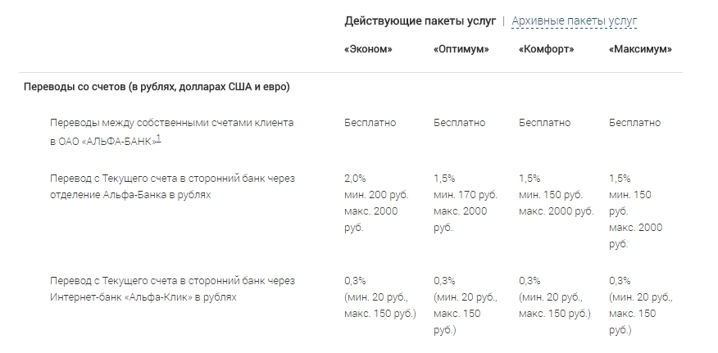Click the «Максимум» package column header
The image size is (718, 353).
[640, 49]
